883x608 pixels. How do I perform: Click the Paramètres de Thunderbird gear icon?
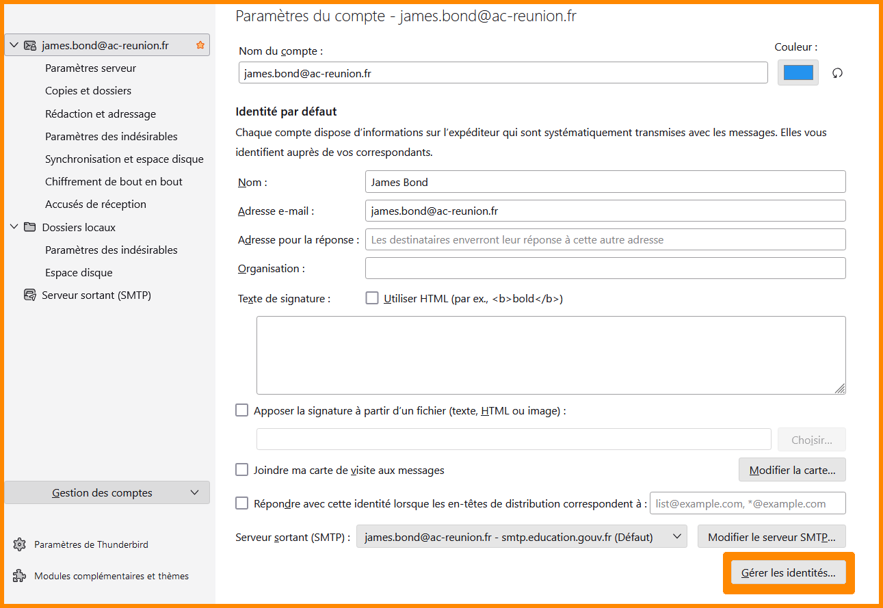20,545
